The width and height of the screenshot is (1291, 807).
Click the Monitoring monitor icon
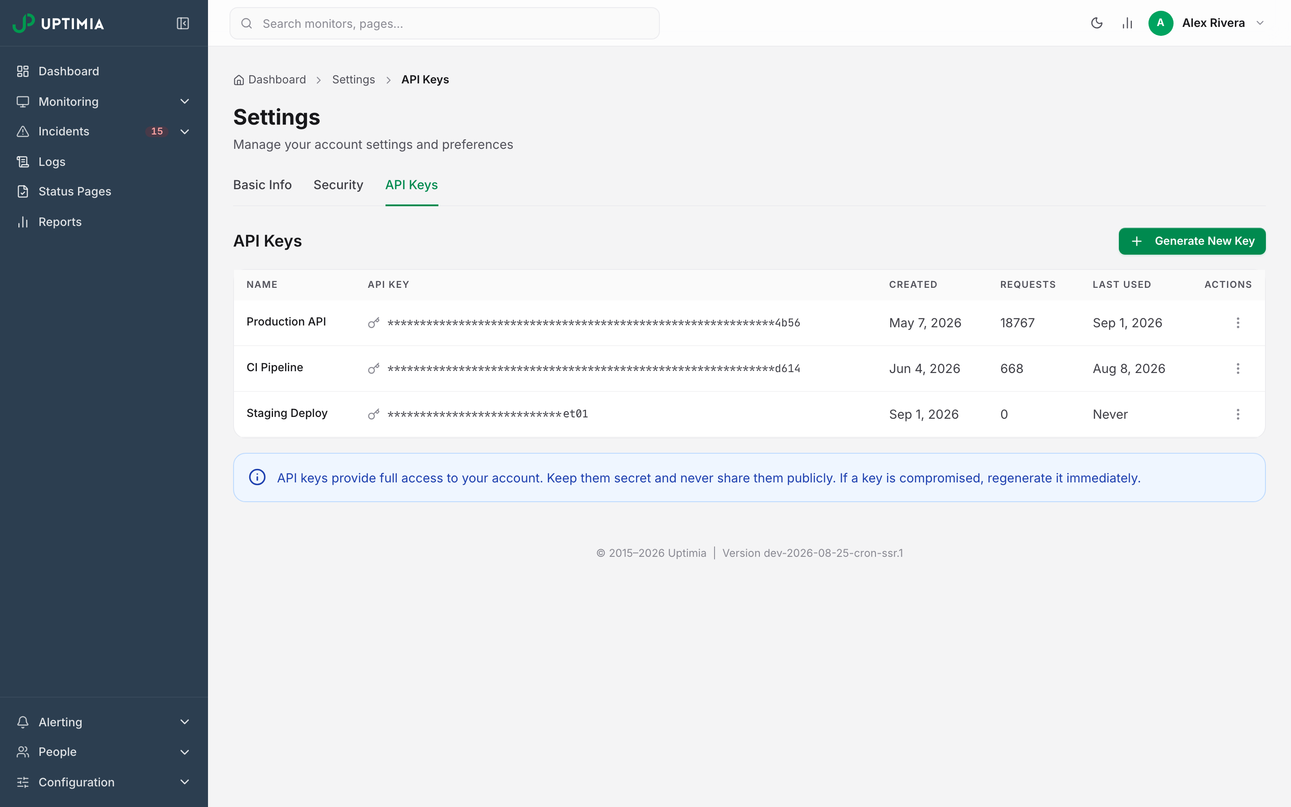[x=22, y=101]
